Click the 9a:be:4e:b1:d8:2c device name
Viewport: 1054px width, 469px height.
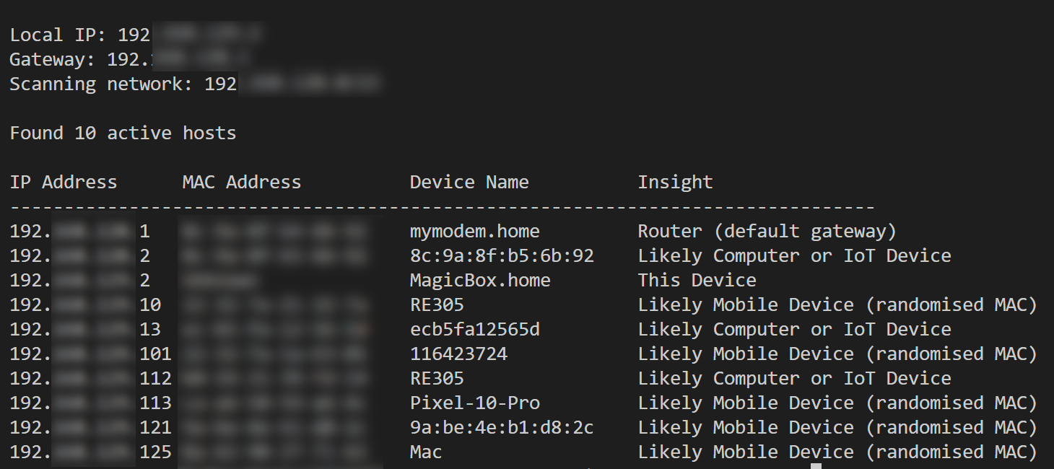tap(502, 428)
